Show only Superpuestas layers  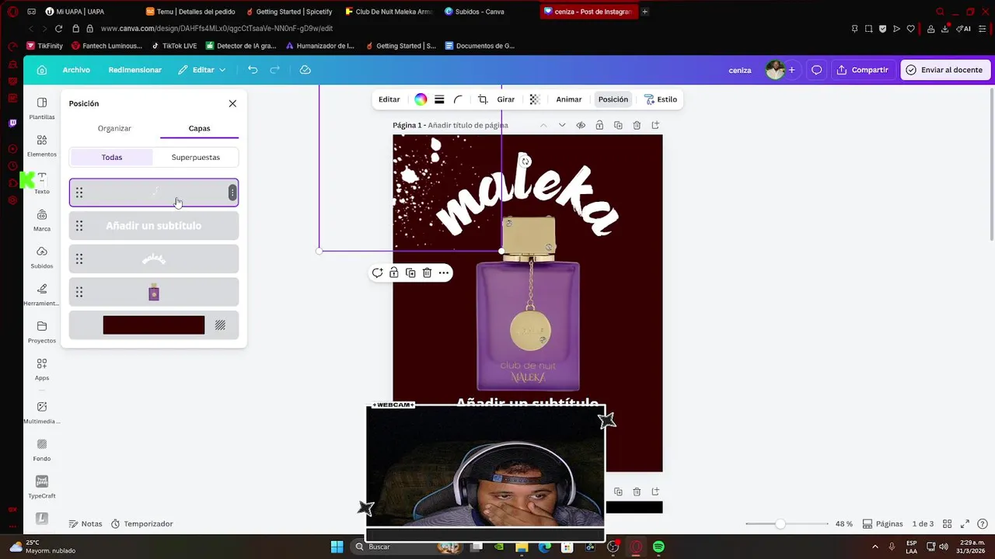(x=196, y=157)
